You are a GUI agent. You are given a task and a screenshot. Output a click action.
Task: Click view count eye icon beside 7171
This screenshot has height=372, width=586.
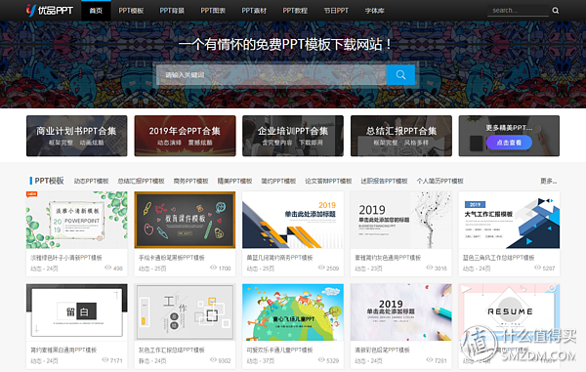(105, 359)
